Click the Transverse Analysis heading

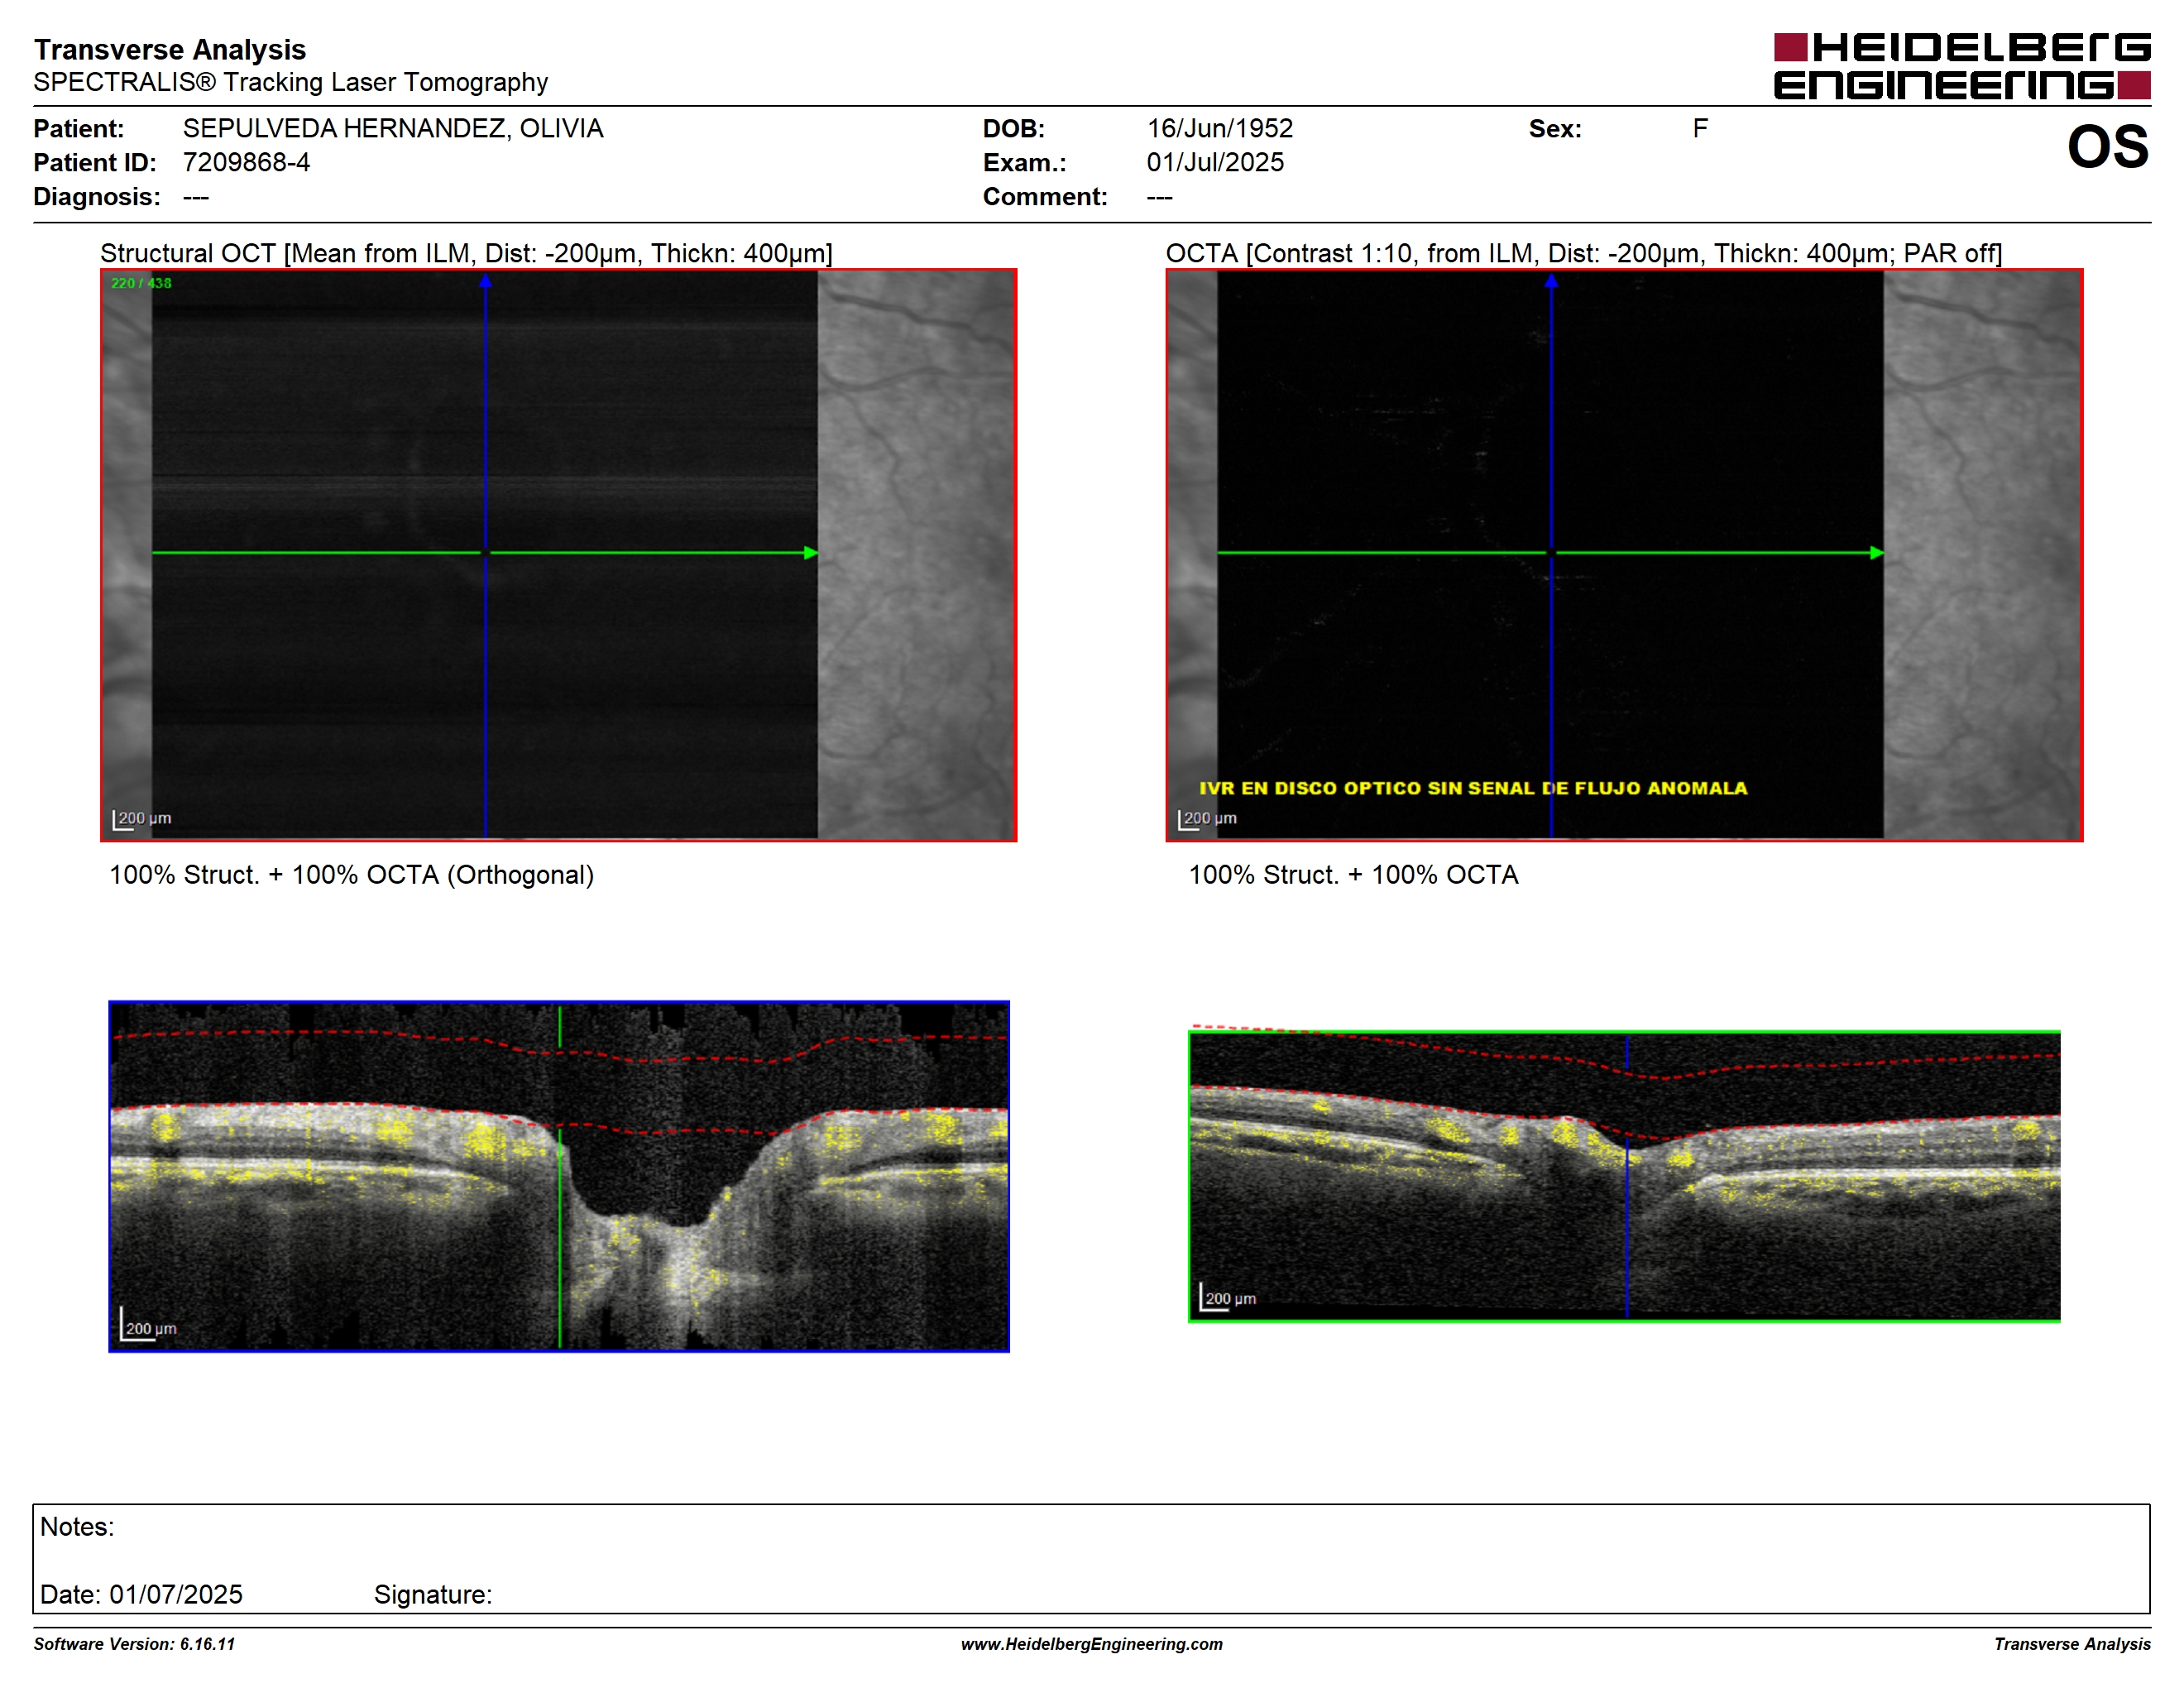click(x=170, y=49)
